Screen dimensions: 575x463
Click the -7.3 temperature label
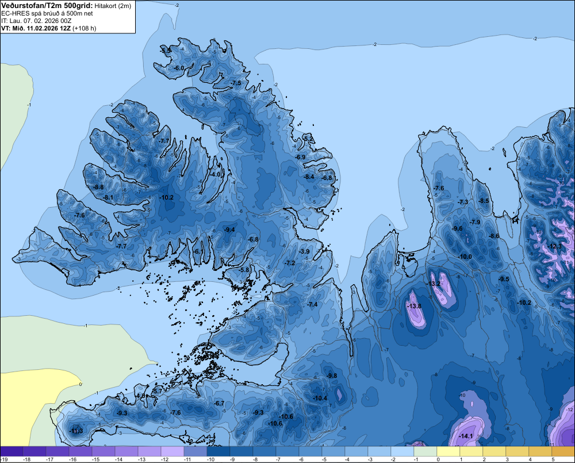(463, 202)
